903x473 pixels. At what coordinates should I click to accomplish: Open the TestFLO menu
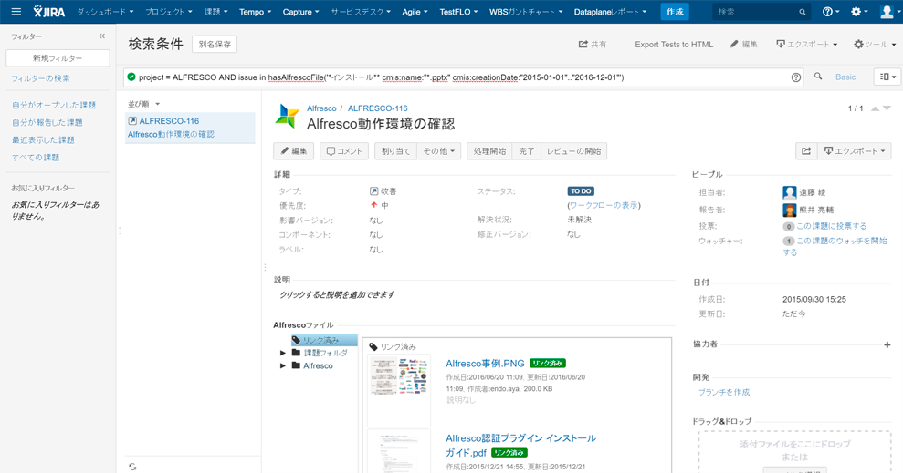pyautogui.click(x=458, y=12)
